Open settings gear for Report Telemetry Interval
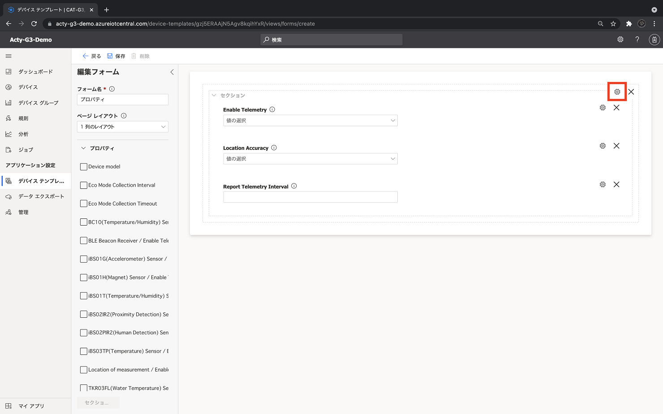 pos(603,184)
